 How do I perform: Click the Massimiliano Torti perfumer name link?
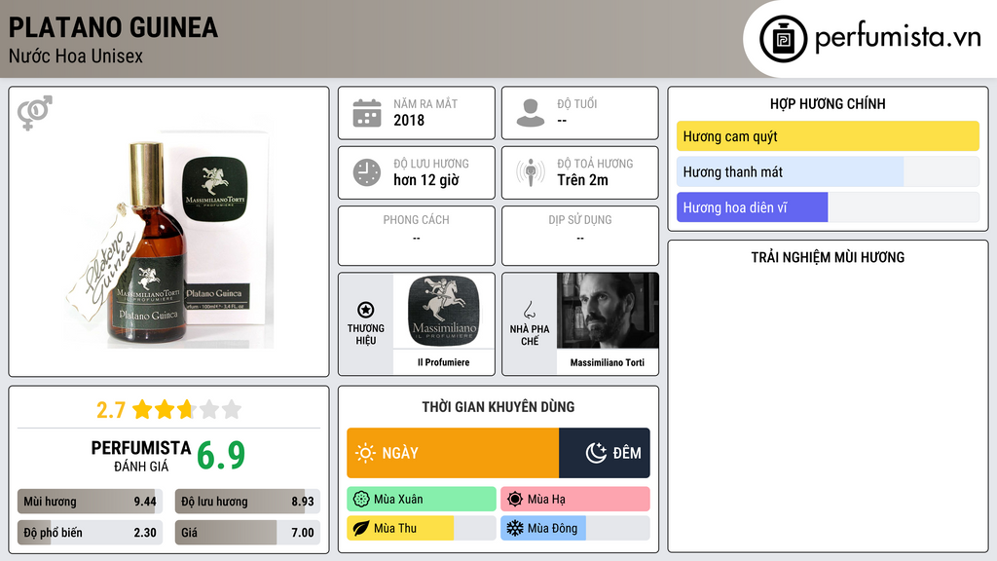[x=608, y=362]
